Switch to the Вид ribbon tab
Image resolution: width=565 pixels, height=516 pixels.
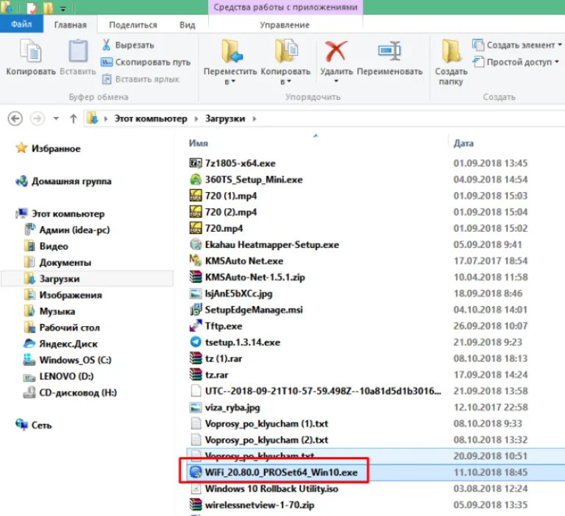[x=188, y=25]
